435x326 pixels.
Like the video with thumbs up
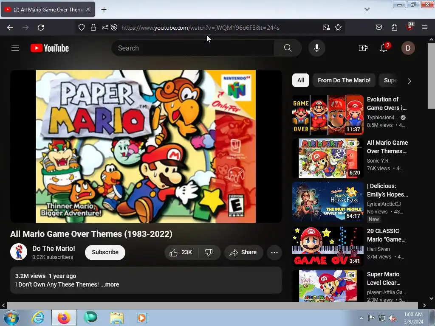coord(181,252)
